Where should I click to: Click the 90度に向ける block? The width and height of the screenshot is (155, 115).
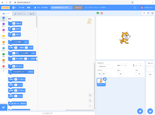16,66
